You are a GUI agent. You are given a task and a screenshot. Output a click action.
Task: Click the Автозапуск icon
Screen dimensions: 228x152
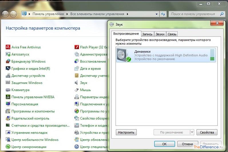(x=8, y=54)
